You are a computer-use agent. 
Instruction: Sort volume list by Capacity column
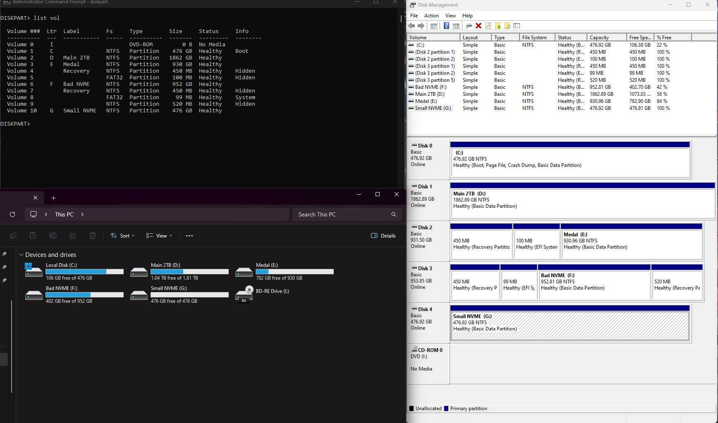click(606, 38)
